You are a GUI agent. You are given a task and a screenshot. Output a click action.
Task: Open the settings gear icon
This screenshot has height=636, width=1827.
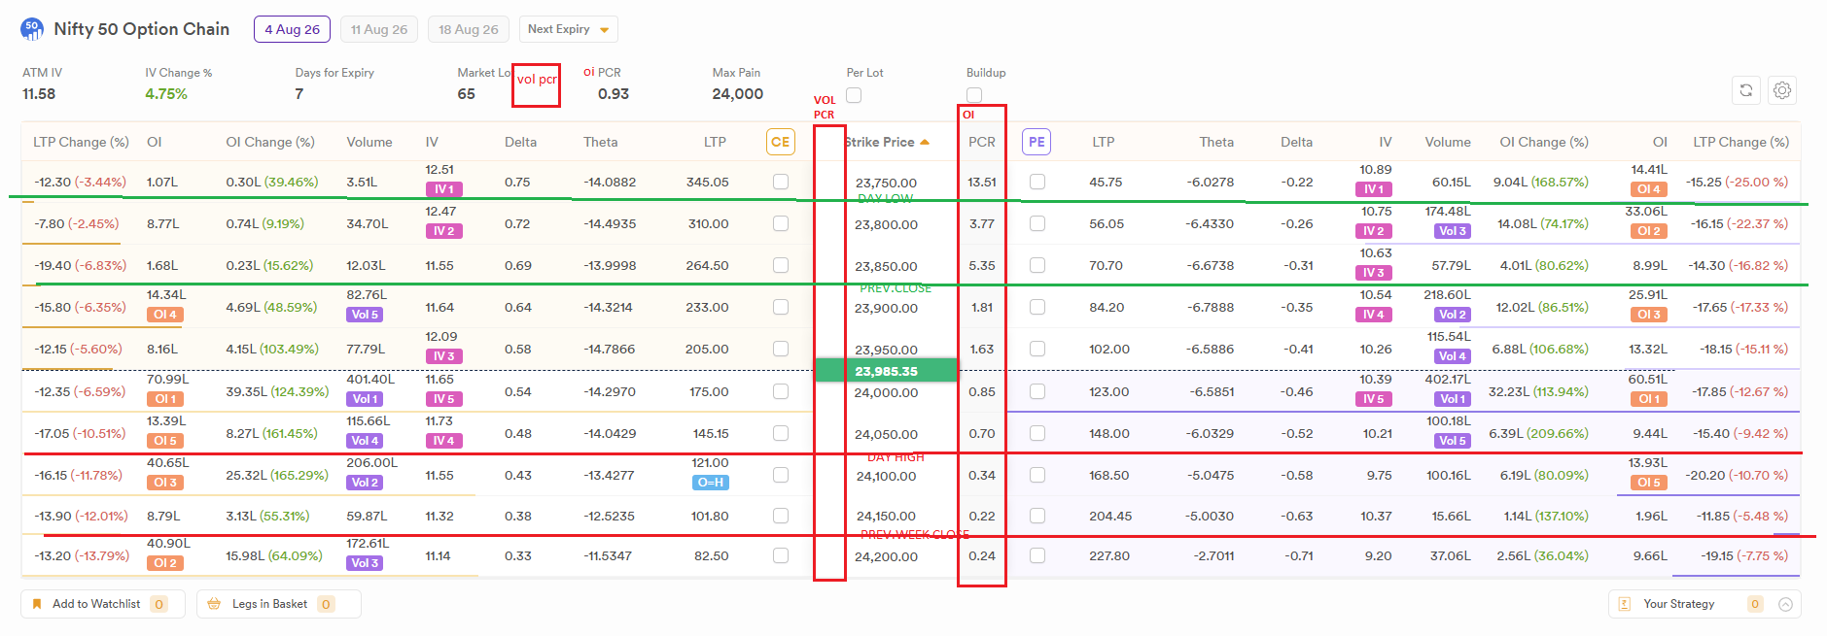click(x=1782, y=90)
